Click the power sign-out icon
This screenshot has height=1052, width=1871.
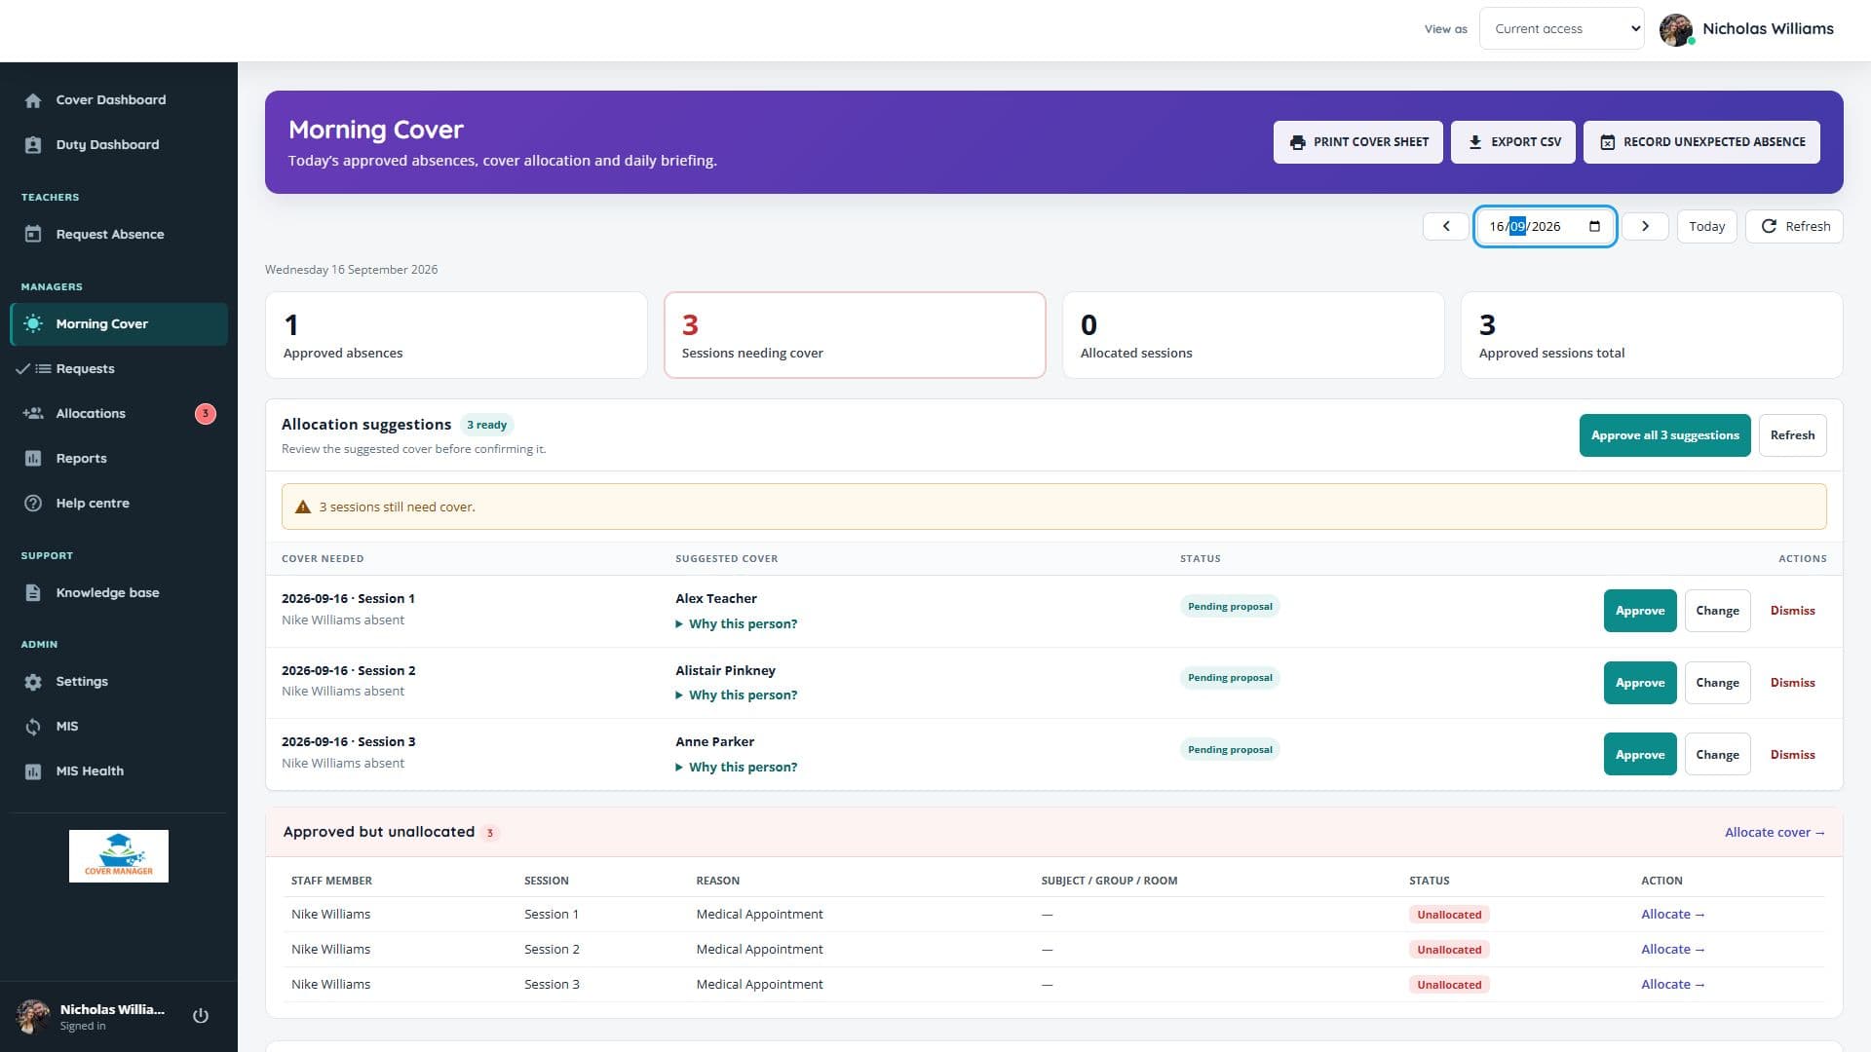point(201,1015)
